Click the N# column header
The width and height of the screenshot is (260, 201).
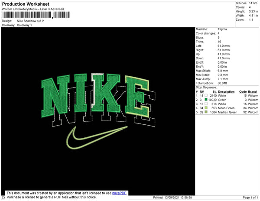click(201, 92)
